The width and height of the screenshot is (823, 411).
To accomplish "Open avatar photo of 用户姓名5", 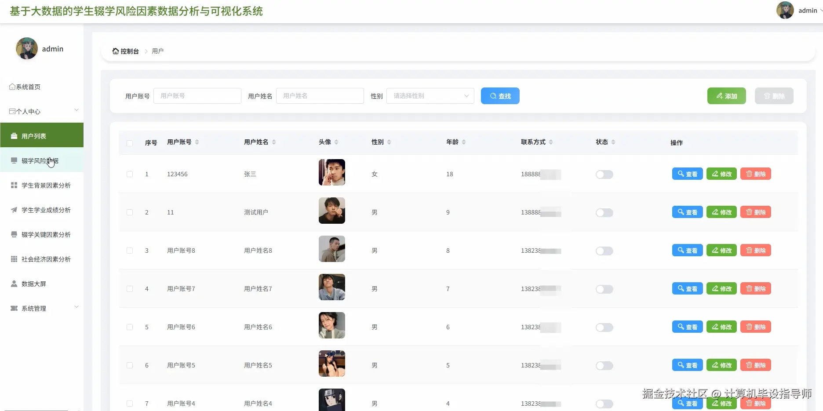I will pyautogui.click(x=332, y=364).
